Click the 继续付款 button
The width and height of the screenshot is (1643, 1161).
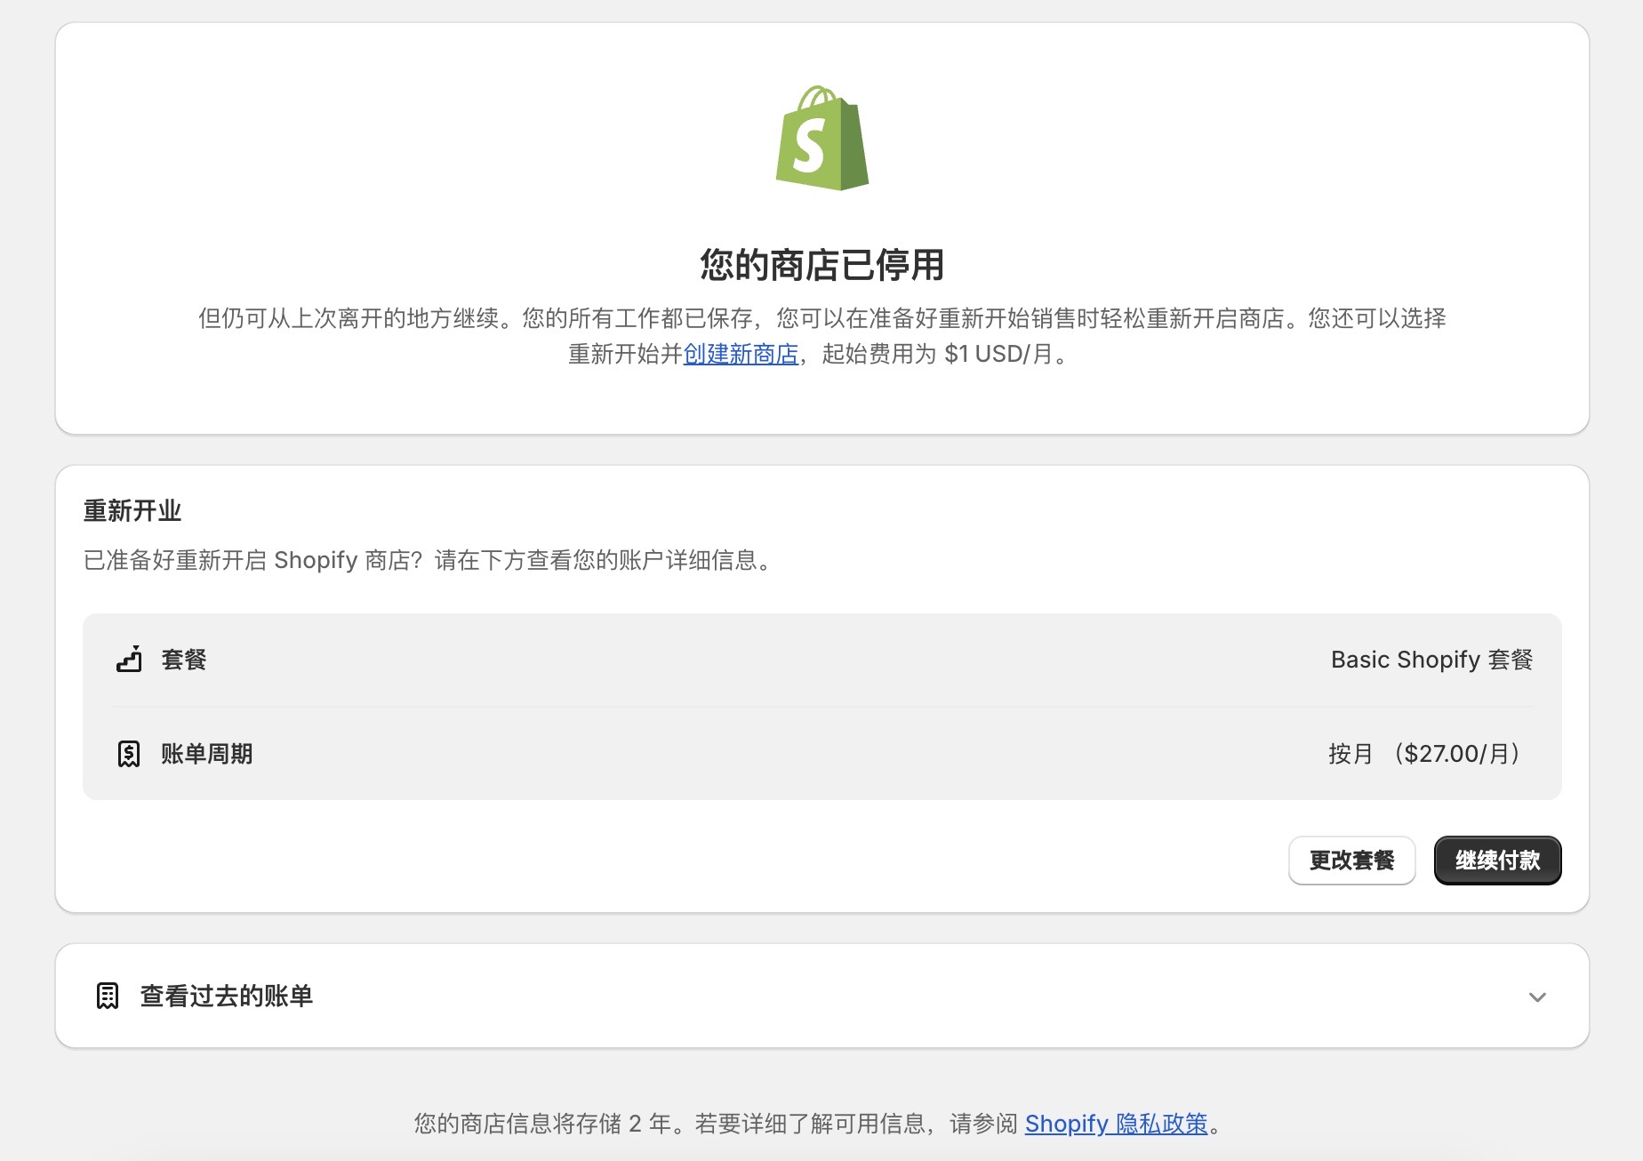1497,861
